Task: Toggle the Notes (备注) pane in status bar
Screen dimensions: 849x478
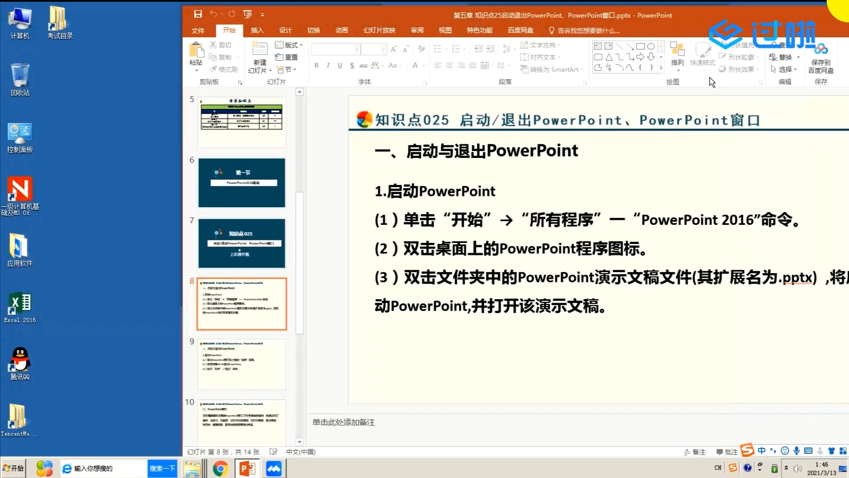Action: pyautogui.click(x=695, y=452)
